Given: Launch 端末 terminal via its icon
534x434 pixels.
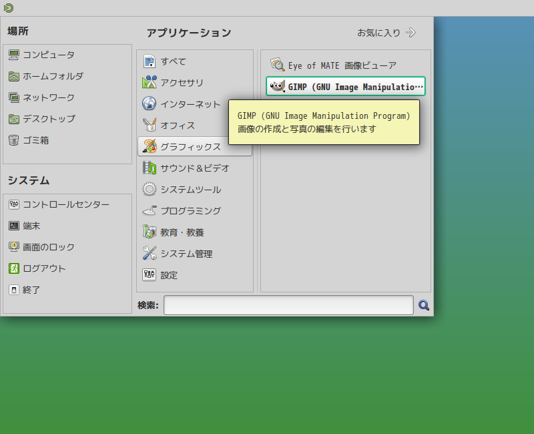Looking at the screenshot, I should 13,226.
